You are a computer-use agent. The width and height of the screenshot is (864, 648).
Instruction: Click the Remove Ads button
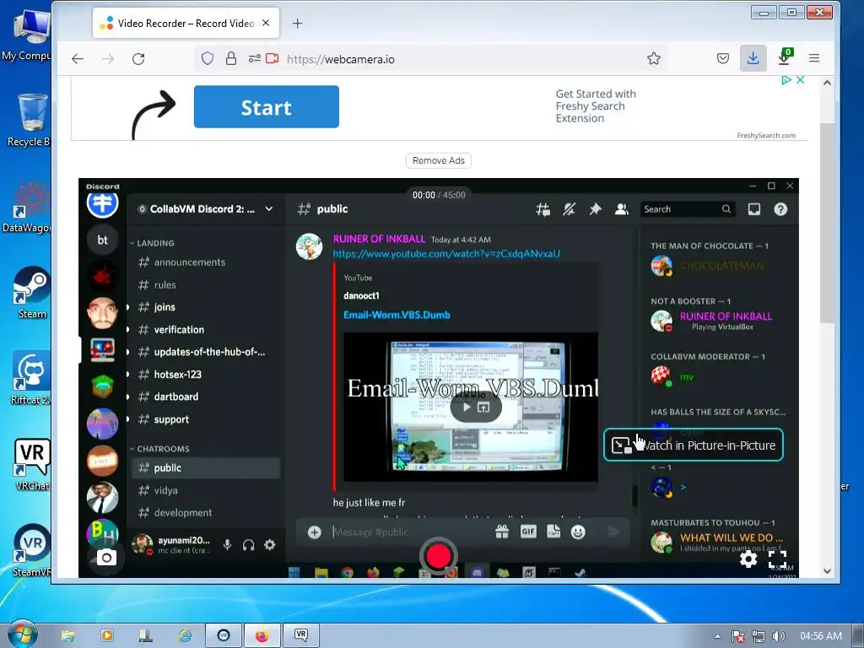pyautogui.click(x=439, y=160)
